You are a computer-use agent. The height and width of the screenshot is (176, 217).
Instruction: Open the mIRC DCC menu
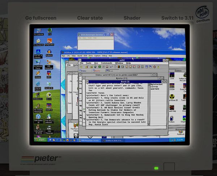(96, 63)
